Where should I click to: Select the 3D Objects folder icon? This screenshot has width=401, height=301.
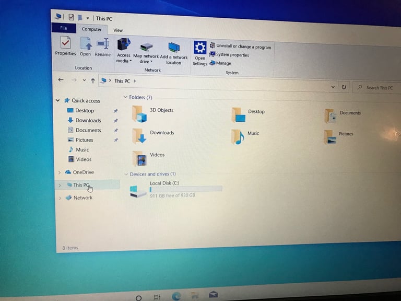pyautogui.click(x=139, y=114)
